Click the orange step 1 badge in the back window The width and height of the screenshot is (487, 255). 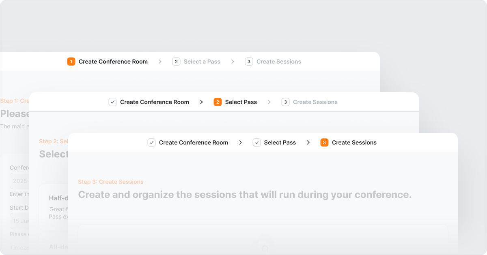click(x=71, y=62)
